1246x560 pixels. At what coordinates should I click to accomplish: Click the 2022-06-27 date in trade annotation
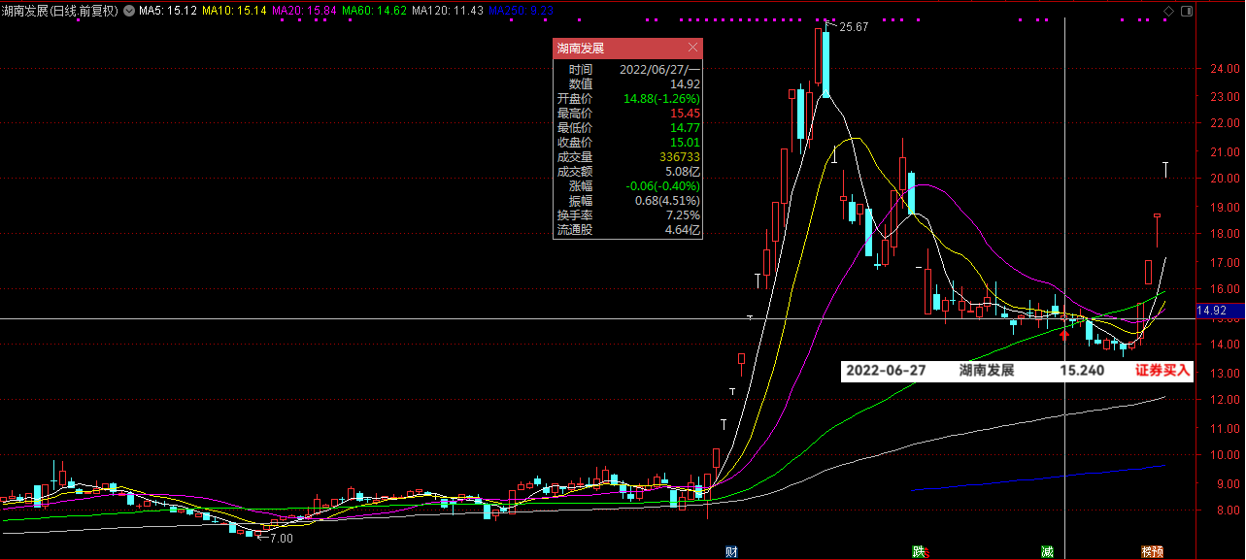pos(887,371)
